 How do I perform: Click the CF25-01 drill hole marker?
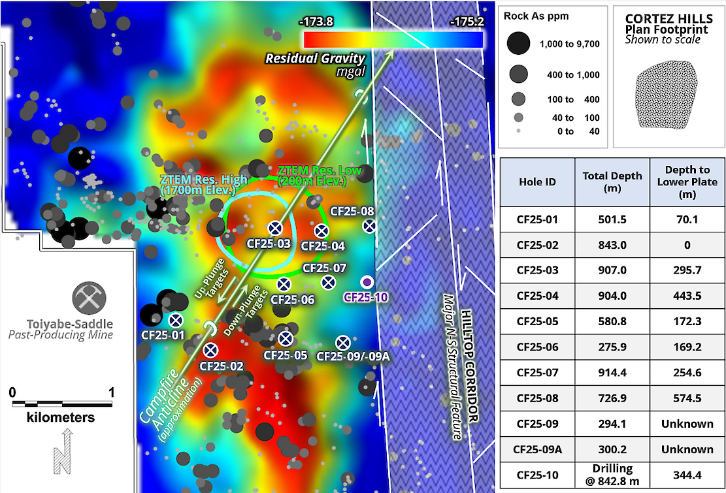tap(176, 320)
